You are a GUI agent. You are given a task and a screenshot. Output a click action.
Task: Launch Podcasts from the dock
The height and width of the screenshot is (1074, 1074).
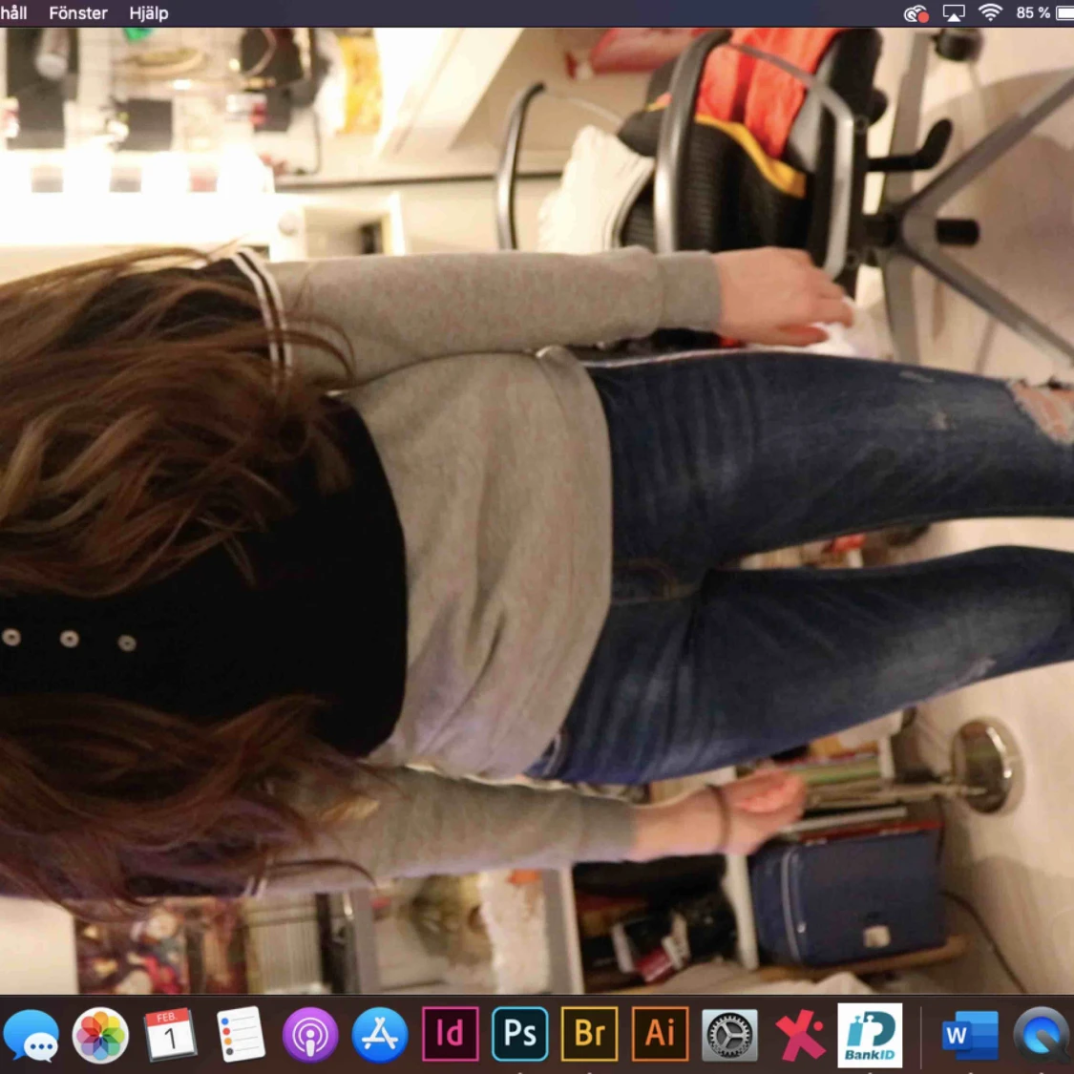[x=310, y=1035]
